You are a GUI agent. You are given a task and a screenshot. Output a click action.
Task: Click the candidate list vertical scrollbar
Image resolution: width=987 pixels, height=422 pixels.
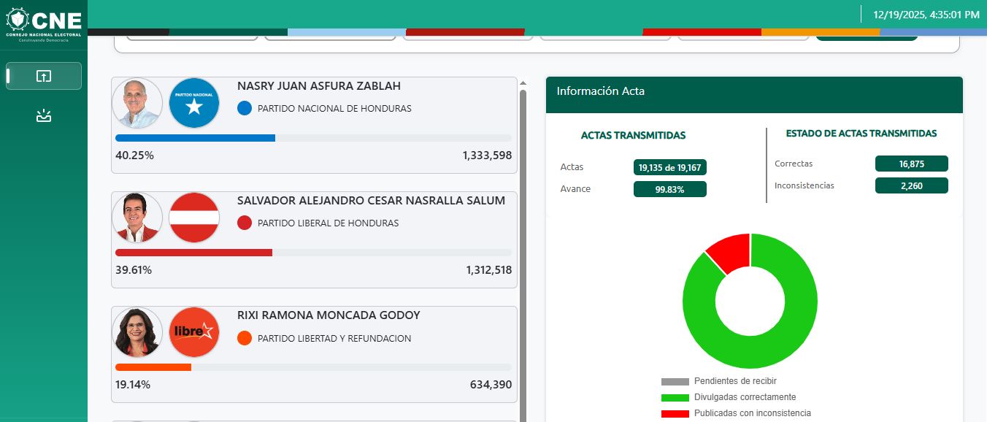522,219
